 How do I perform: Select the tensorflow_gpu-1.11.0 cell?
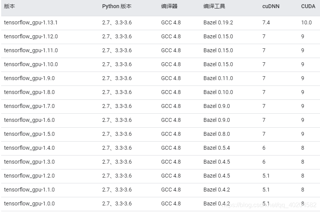[31, 50]
